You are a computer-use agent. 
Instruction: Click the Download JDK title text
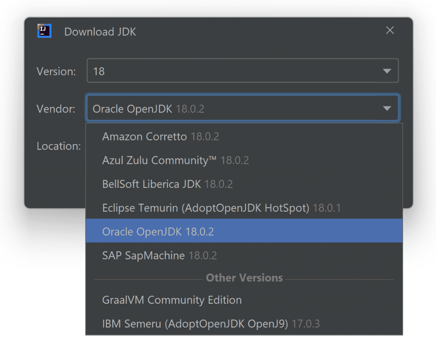pos(100,32)
